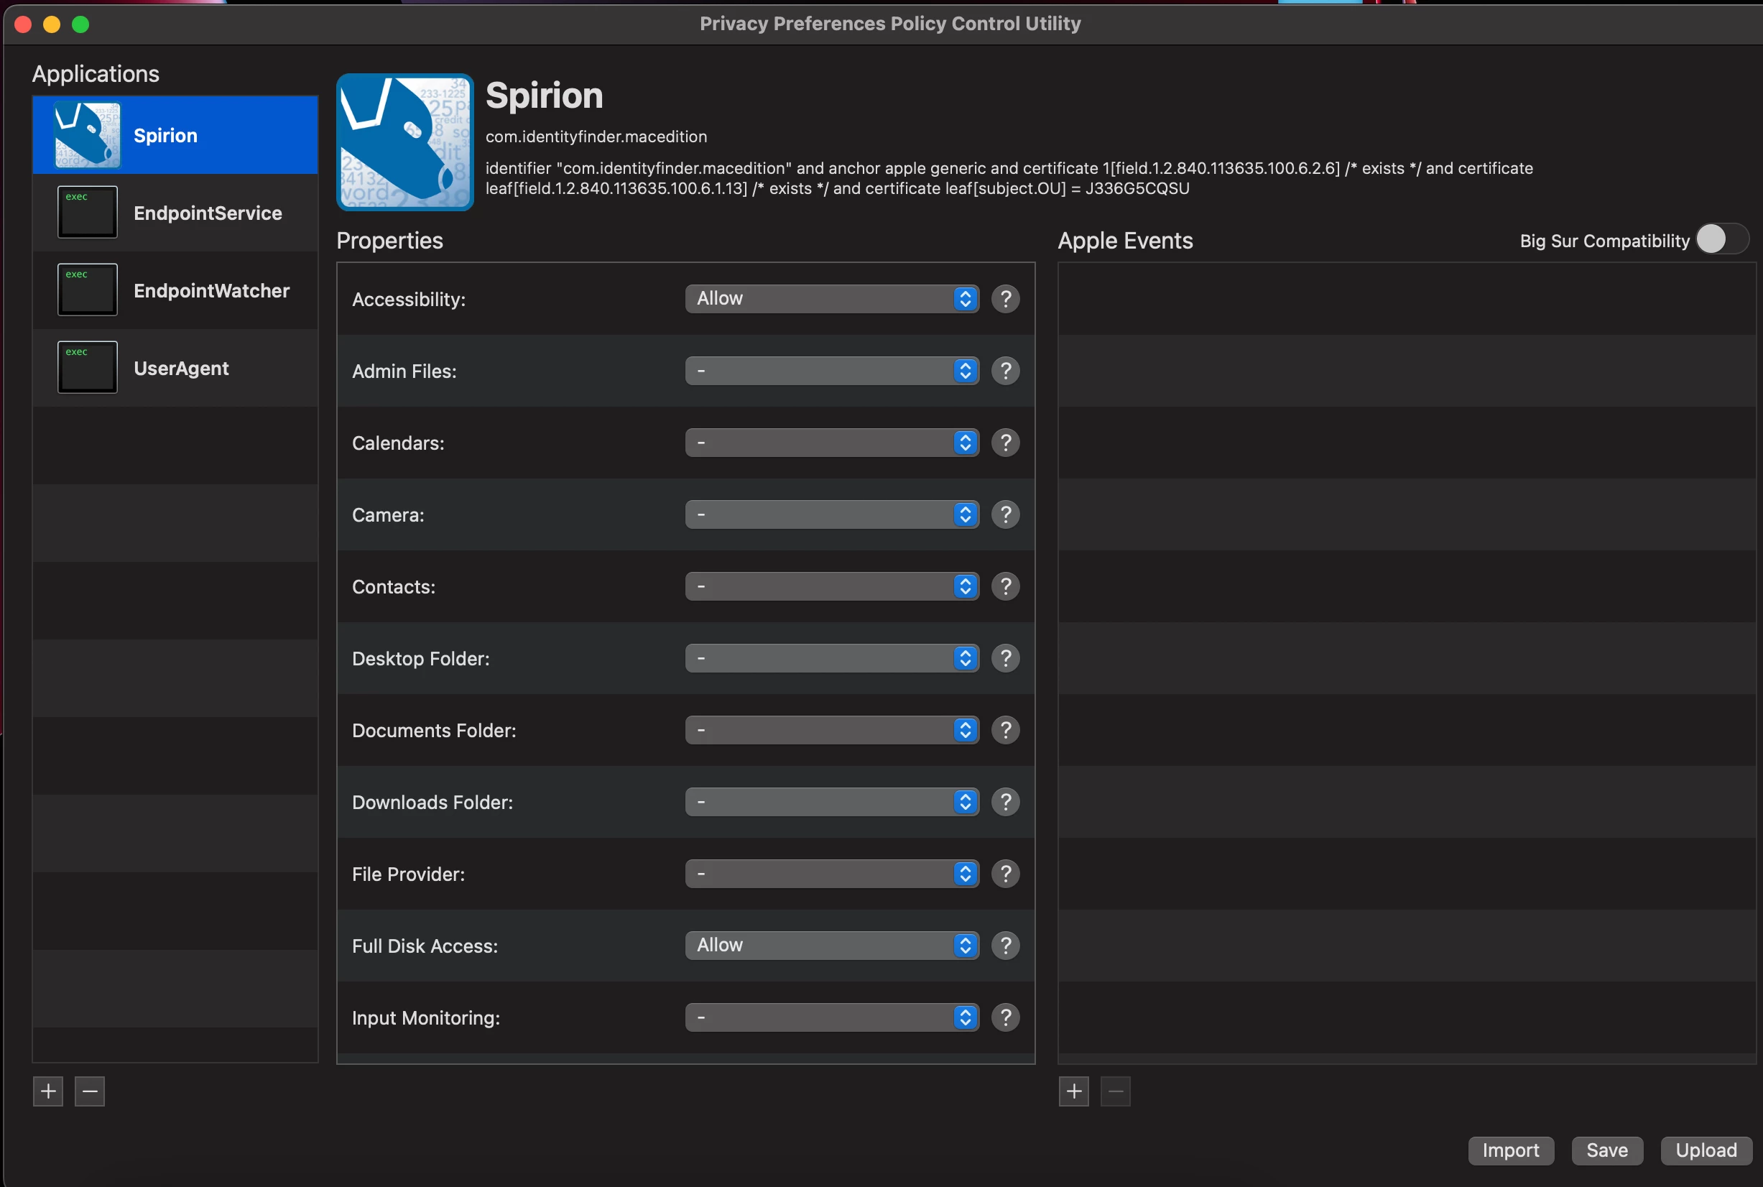
Task: Select Spirion row label in Applications list
Action: coord(165,136)
